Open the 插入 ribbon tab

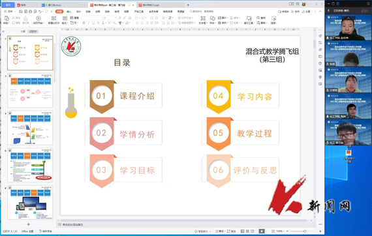tap(69, 11)
